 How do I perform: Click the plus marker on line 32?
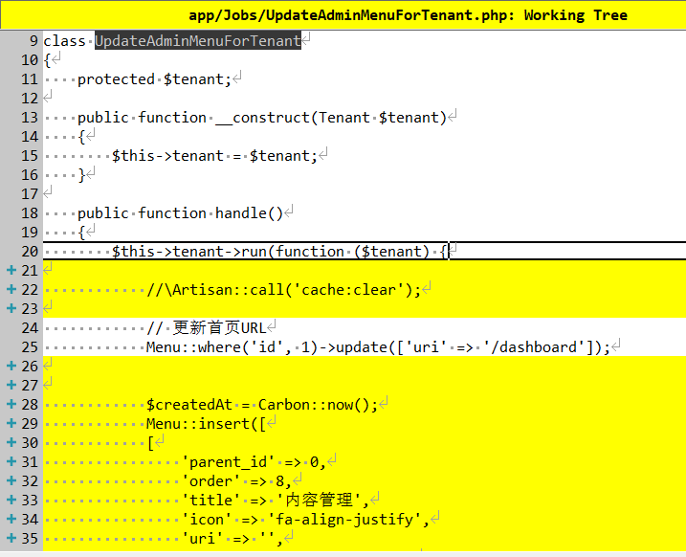[x=11, y=480]
